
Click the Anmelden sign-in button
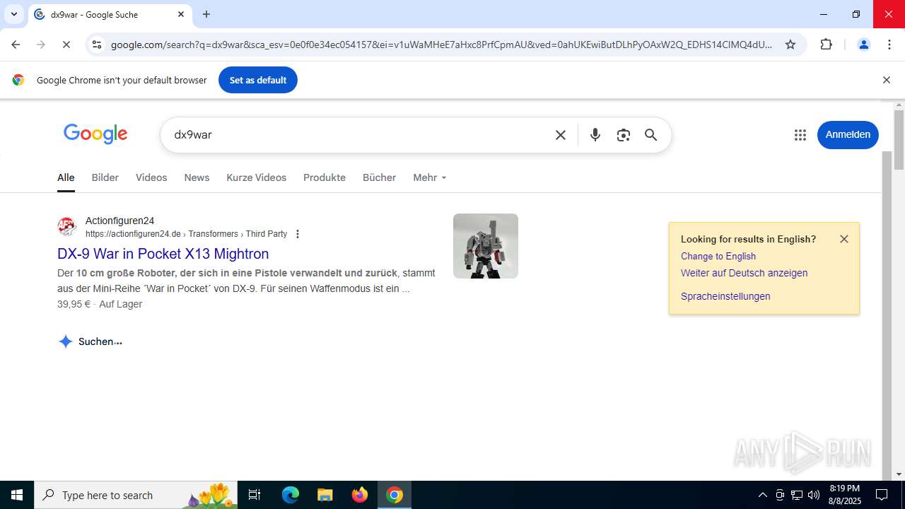pos(848,134)
